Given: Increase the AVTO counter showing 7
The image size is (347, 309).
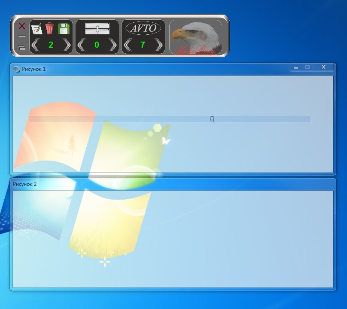Looking at the screenshot, I should (159, 45).
